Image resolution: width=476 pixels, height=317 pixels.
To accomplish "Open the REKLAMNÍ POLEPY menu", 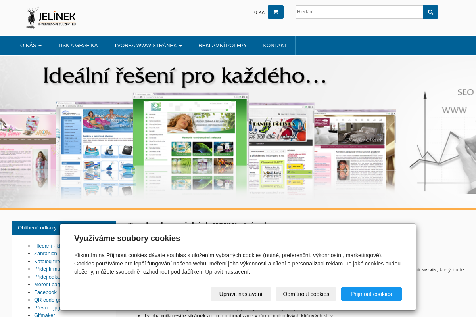I will [222, 45].
